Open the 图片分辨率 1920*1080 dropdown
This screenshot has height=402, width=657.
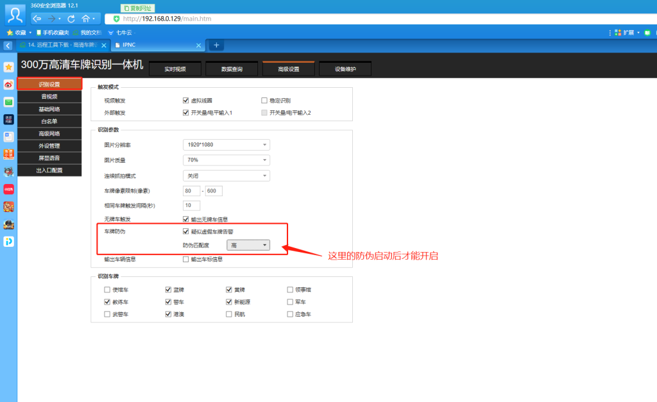pyautogui.click(x=226, y=145)
